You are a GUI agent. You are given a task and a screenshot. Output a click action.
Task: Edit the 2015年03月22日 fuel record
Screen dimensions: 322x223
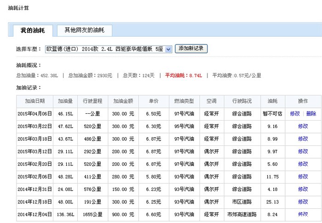(x=303, y=126)
